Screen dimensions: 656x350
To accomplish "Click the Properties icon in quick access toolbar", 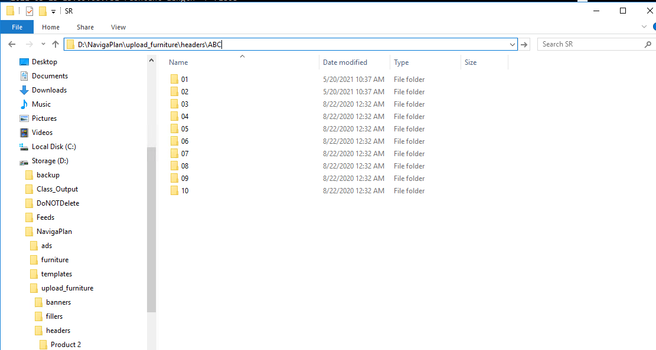I will [x=30, y=11].
